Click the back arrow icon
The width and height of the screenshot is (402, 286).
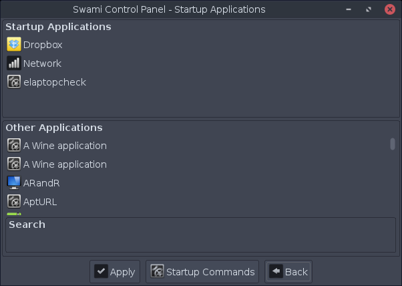point(276,271)
